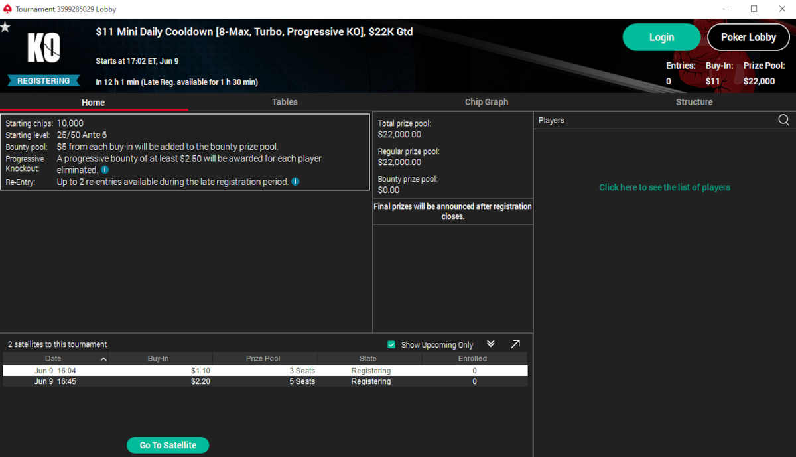Viewport: 796px width, 457px height.
Task: Click the KO tournament logo
Action: click(44, 48)
